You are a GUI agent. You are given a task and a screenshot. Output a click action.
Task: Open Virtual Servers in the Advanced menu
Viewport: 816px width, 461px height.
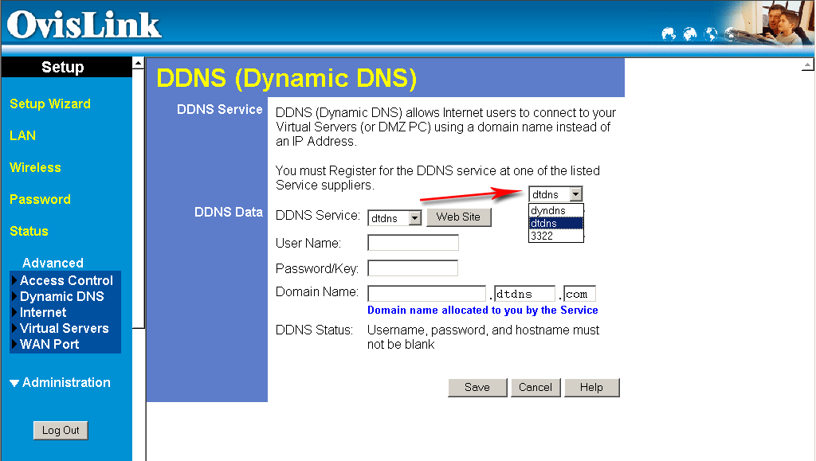coord(65,329)
